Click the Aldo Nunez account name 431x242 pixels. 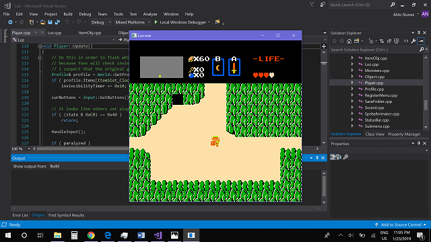(x=403, y=15)
